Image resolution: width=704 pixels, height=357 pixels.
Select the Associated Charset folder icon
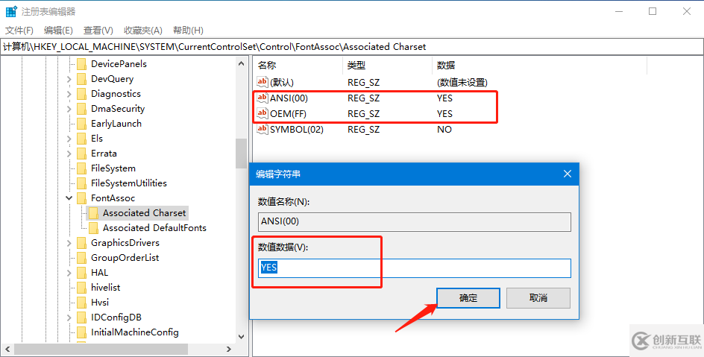coord(93,213)
